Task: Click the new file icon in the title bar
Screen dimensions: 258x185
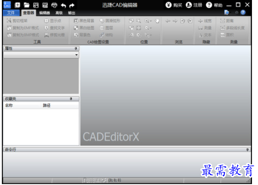Action: [18, 5]
